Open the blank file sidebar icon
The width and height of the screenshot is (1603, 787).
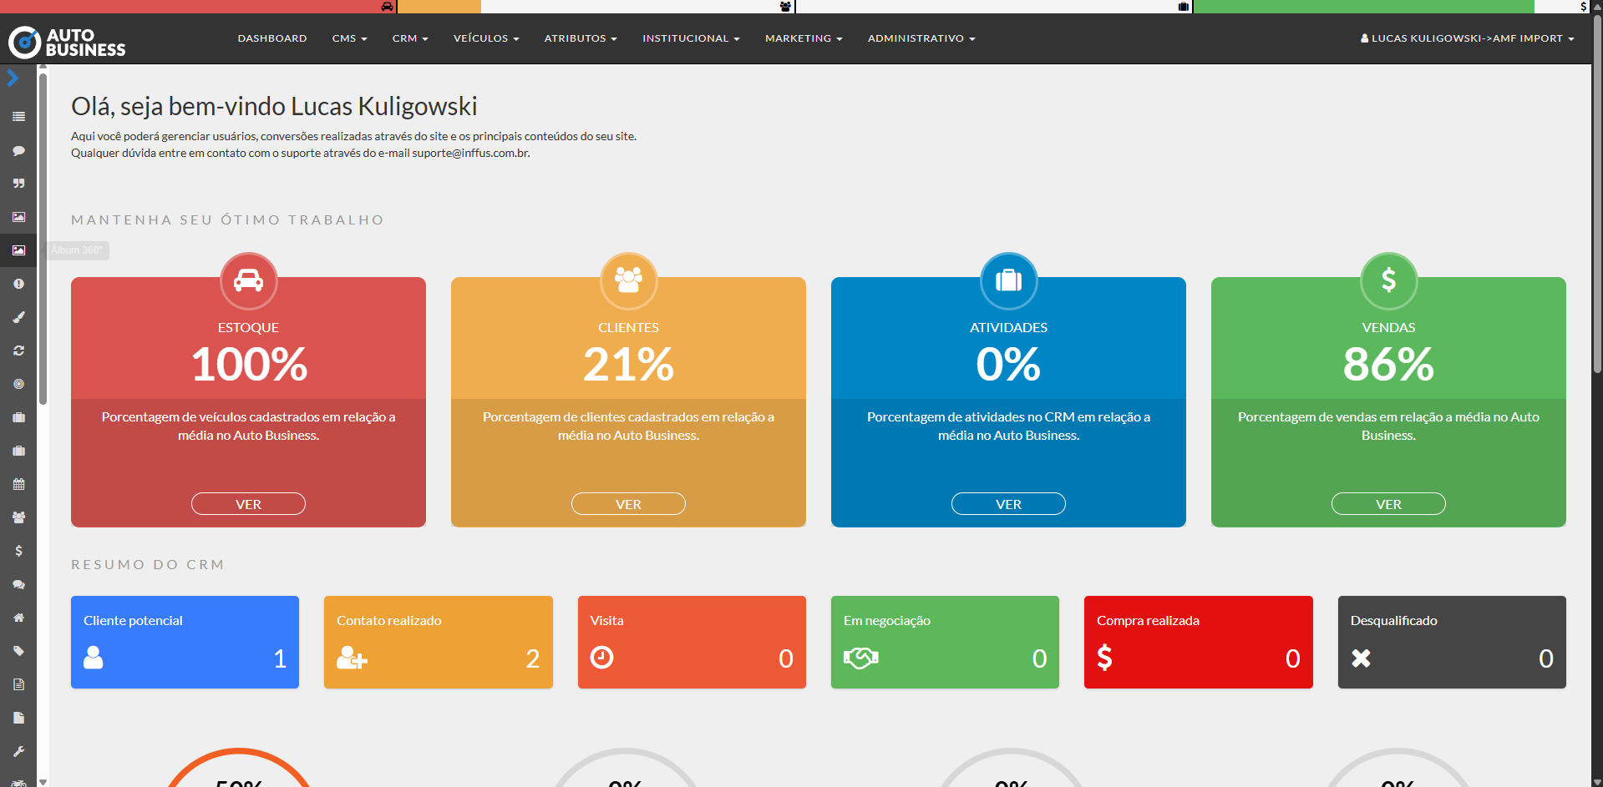click(x=18, y=718)
